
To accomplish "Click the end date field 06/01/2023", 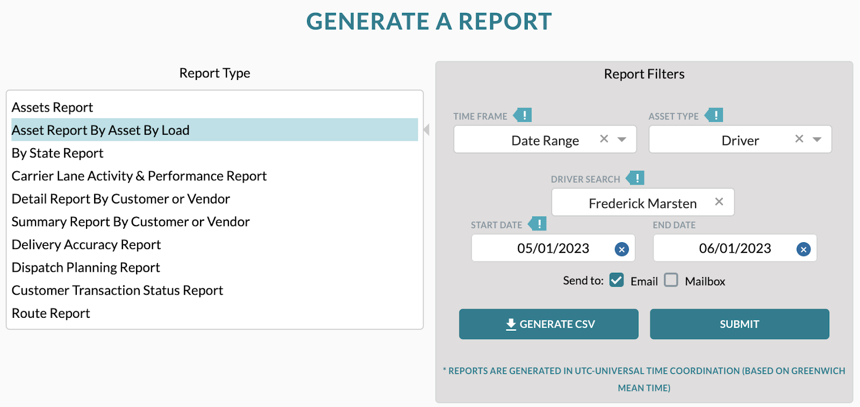I will point(735,248).
